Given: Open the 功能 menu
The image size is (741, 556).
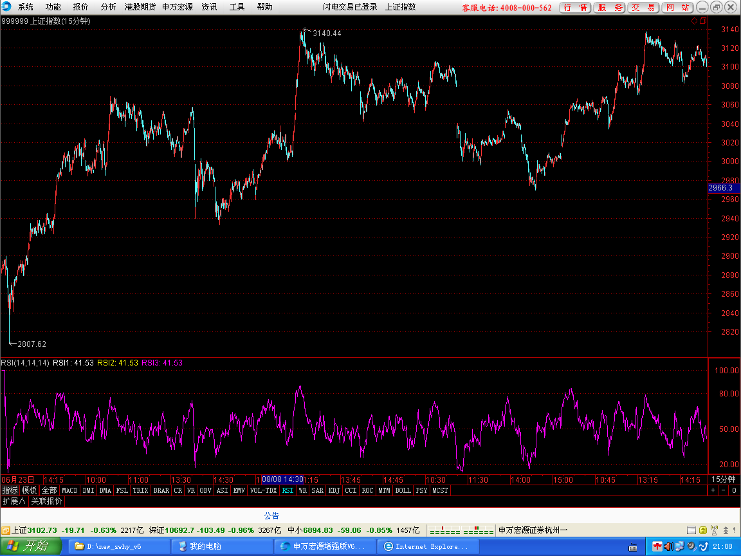Looking at the screenshot, I should click(53, 7).
